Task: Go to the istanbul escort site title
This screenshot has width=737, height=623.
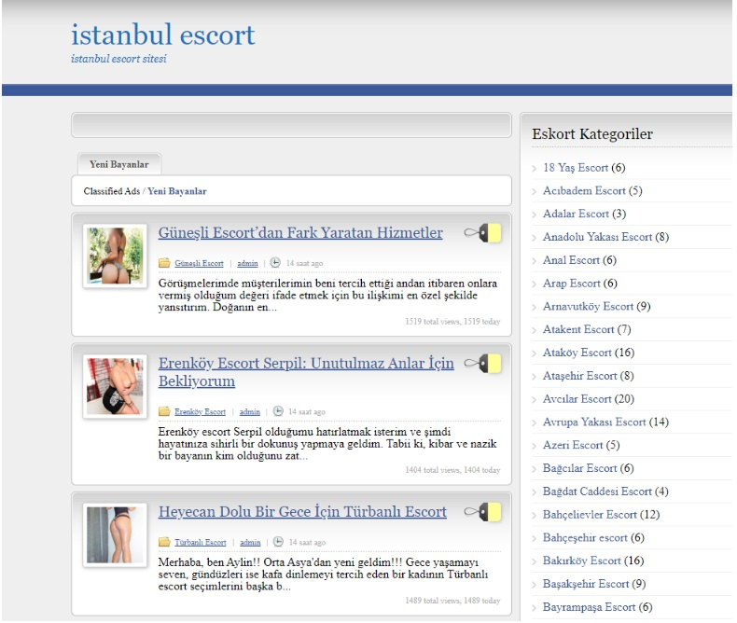Action: tap(163, 35)
